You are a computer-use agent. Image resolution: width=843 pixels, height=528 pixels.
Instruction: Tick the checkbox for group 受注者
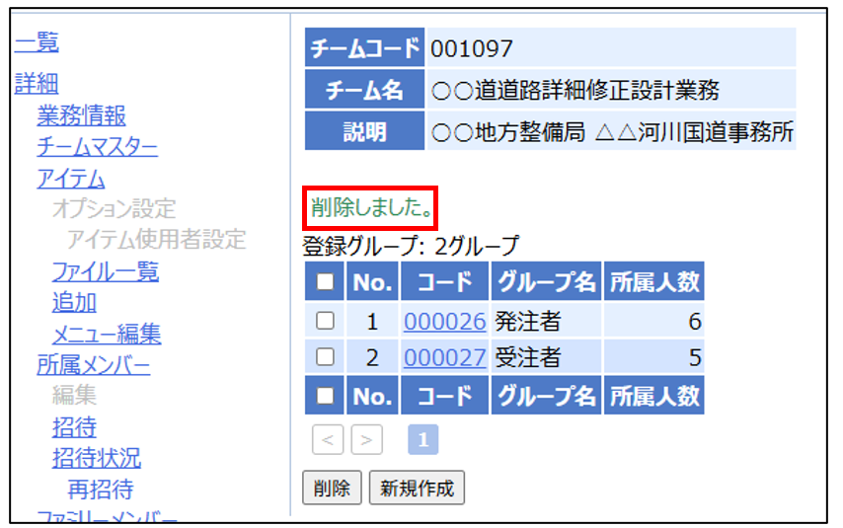click(x=325, y=357)
